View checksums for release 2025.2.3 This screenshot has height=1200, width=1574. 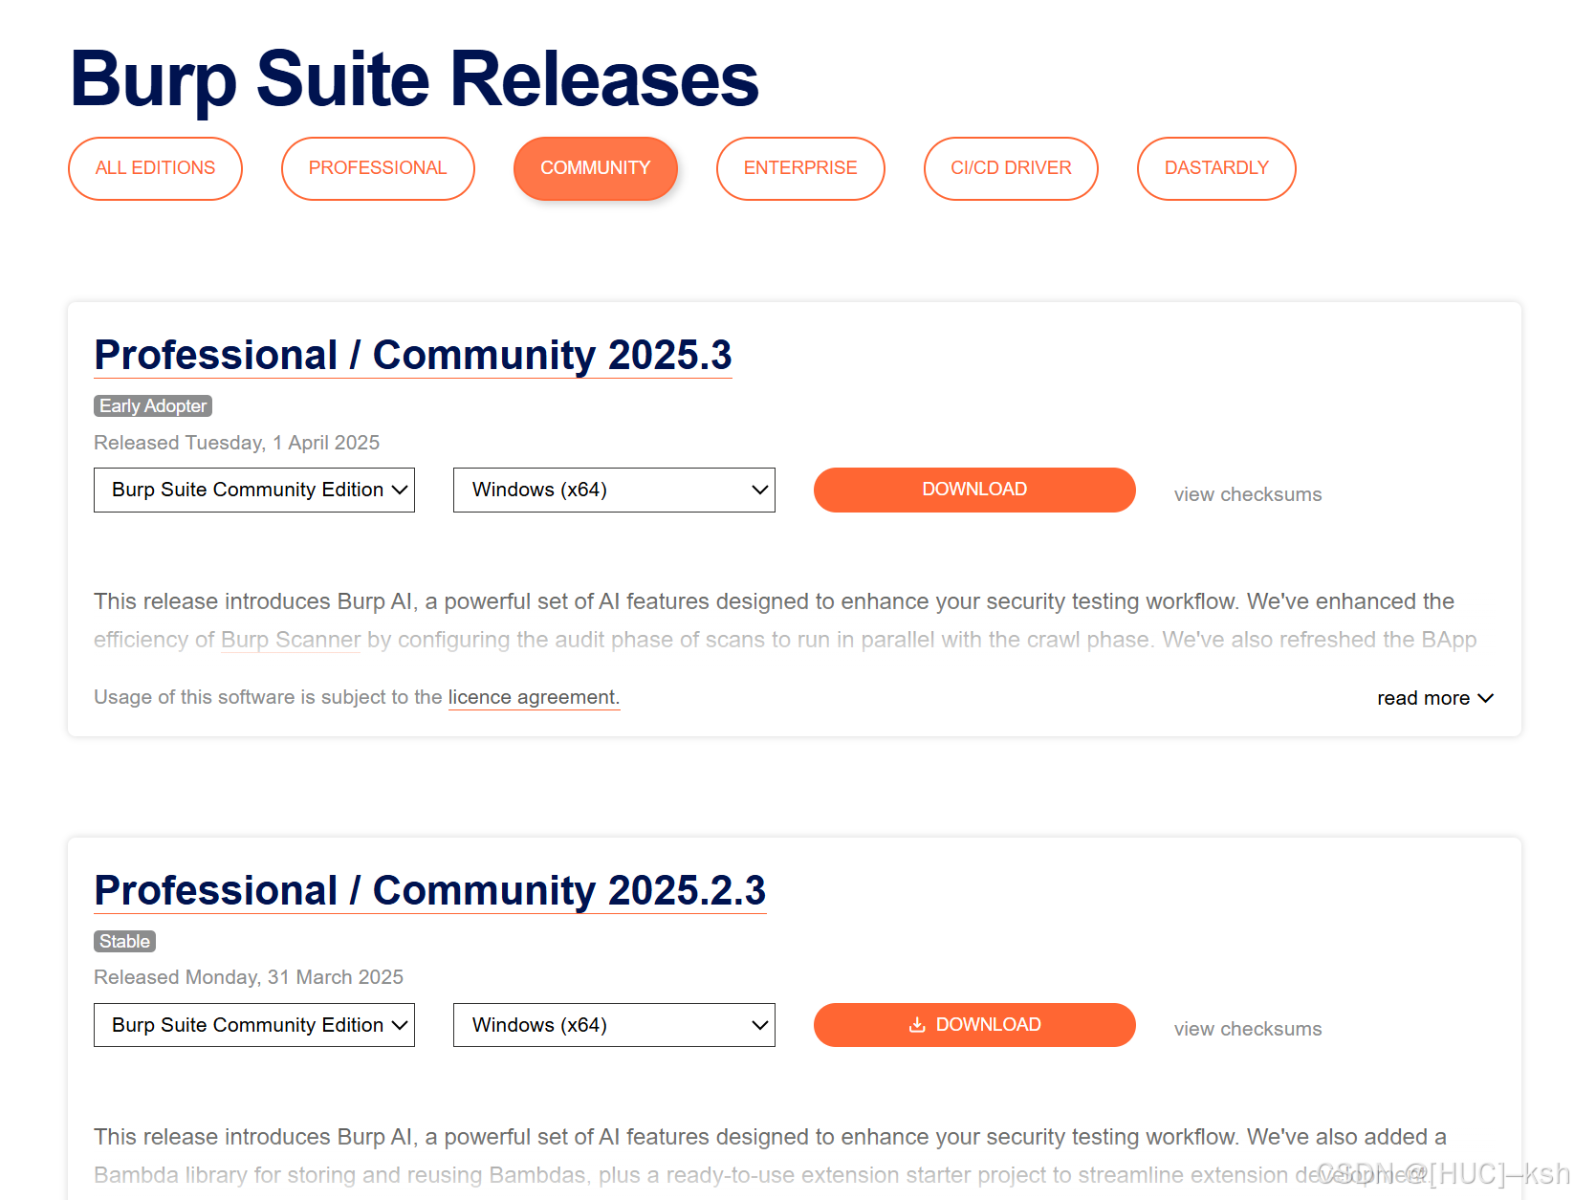[x=1248, y=1029]
